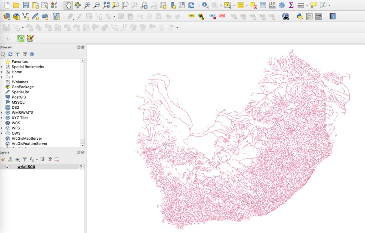Click the wriall500 layer help question mark
365x233 pixels.
tap(81, 167)
